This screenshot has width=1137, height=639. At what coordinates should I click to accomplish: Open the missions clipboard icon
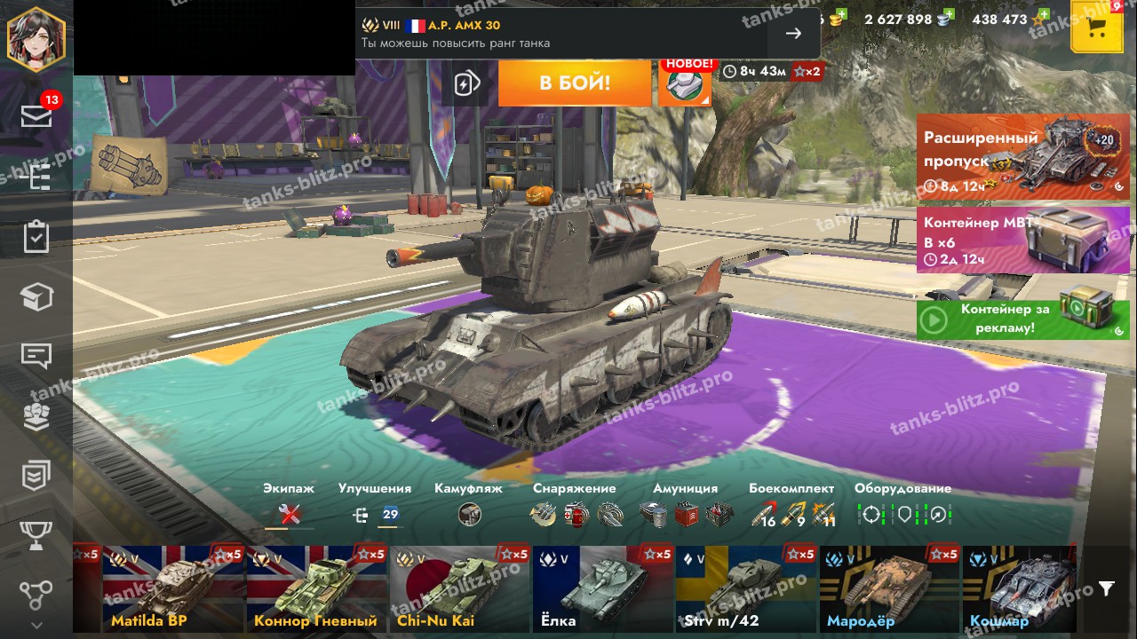36,237
